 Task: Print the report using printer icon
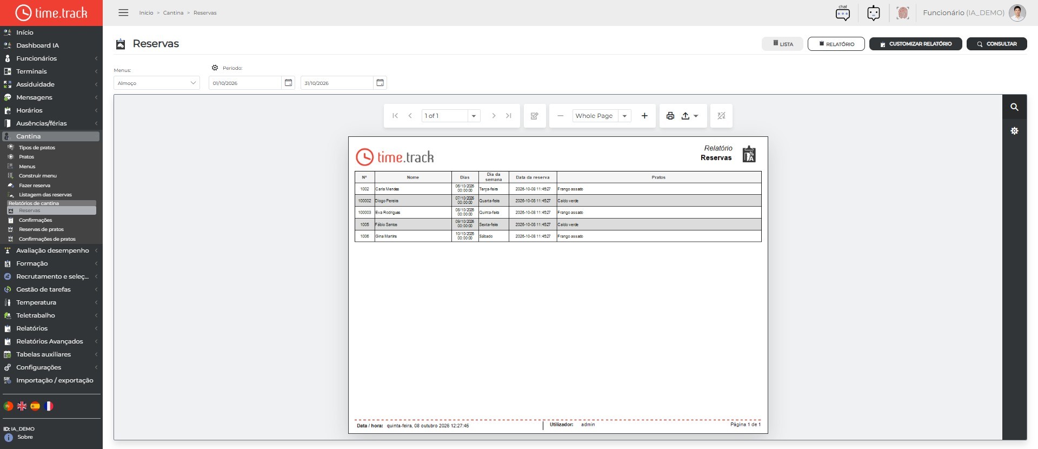pos(670,116)
